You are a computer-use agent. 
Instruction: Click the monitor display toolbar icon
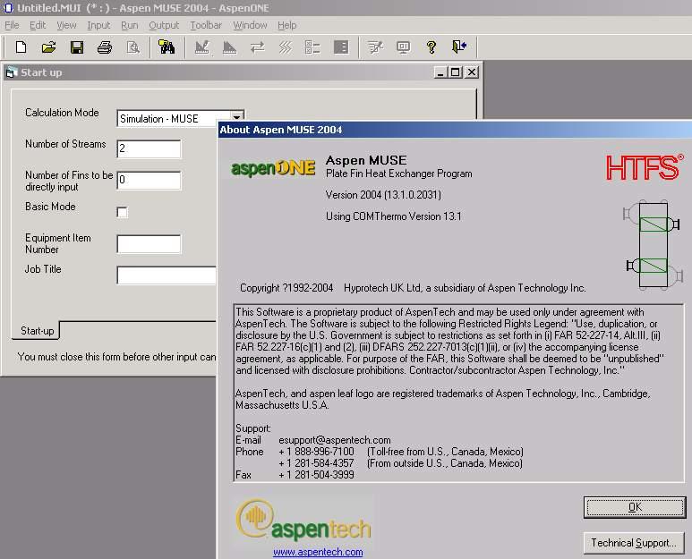[x=404, y=47]
